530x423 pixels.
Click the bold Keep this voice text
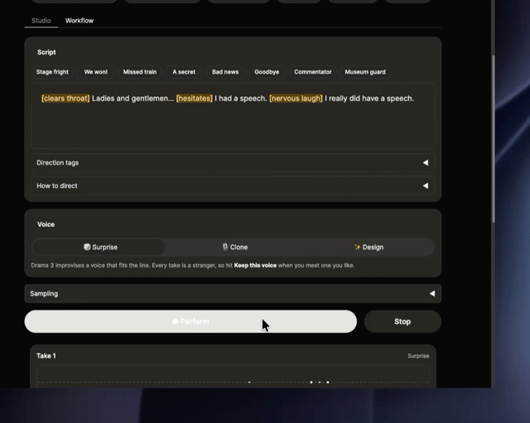[x=255, y=266]
